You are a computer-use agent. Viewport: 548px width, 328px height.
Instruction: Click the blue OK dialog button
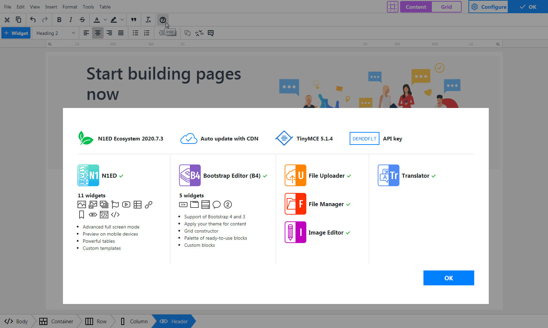pyautogui.click(x=448, y=278)
